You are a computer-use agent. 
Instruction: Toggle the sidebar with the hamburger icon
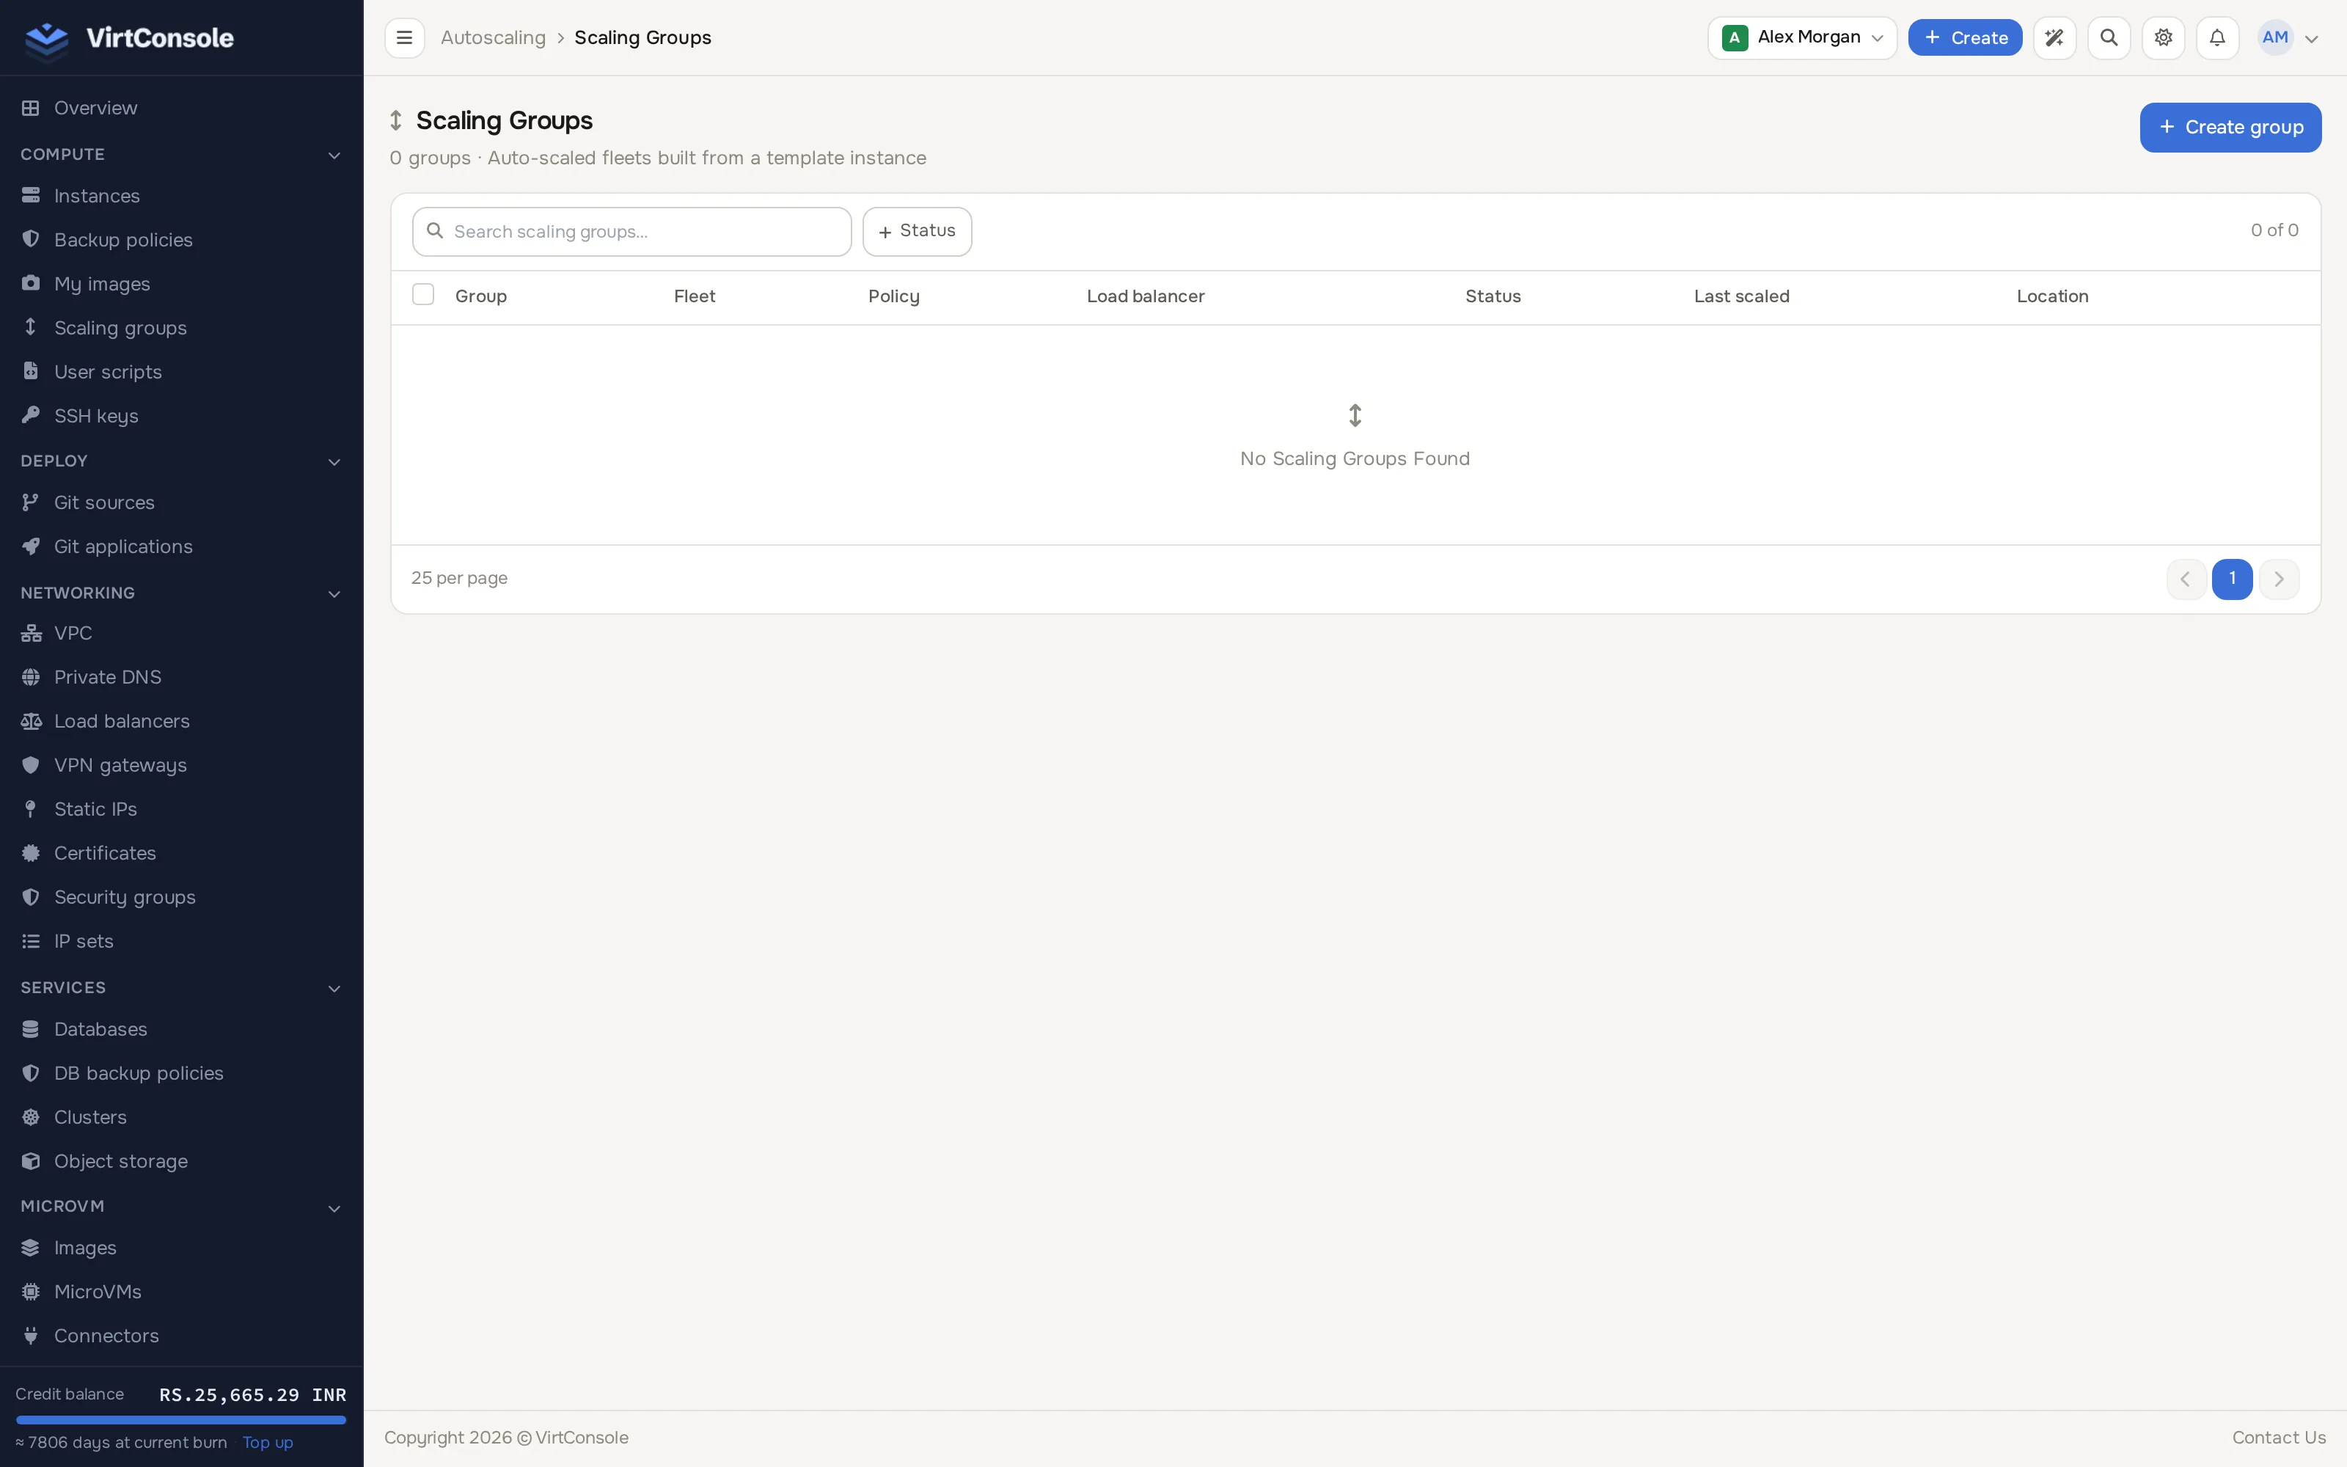pyautogui.click(x=404, y=38)
